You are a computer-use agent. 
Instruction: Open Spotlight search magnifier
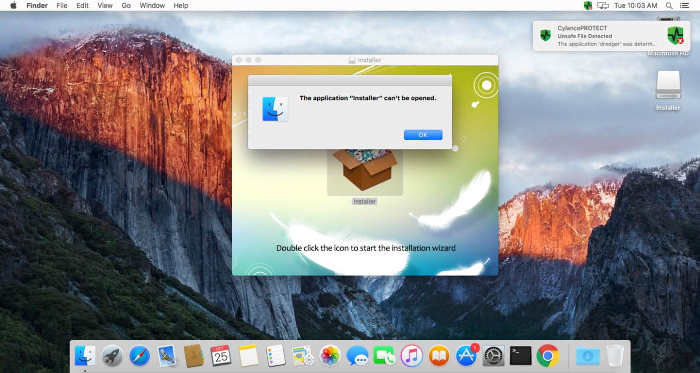(x=669, y=5)
